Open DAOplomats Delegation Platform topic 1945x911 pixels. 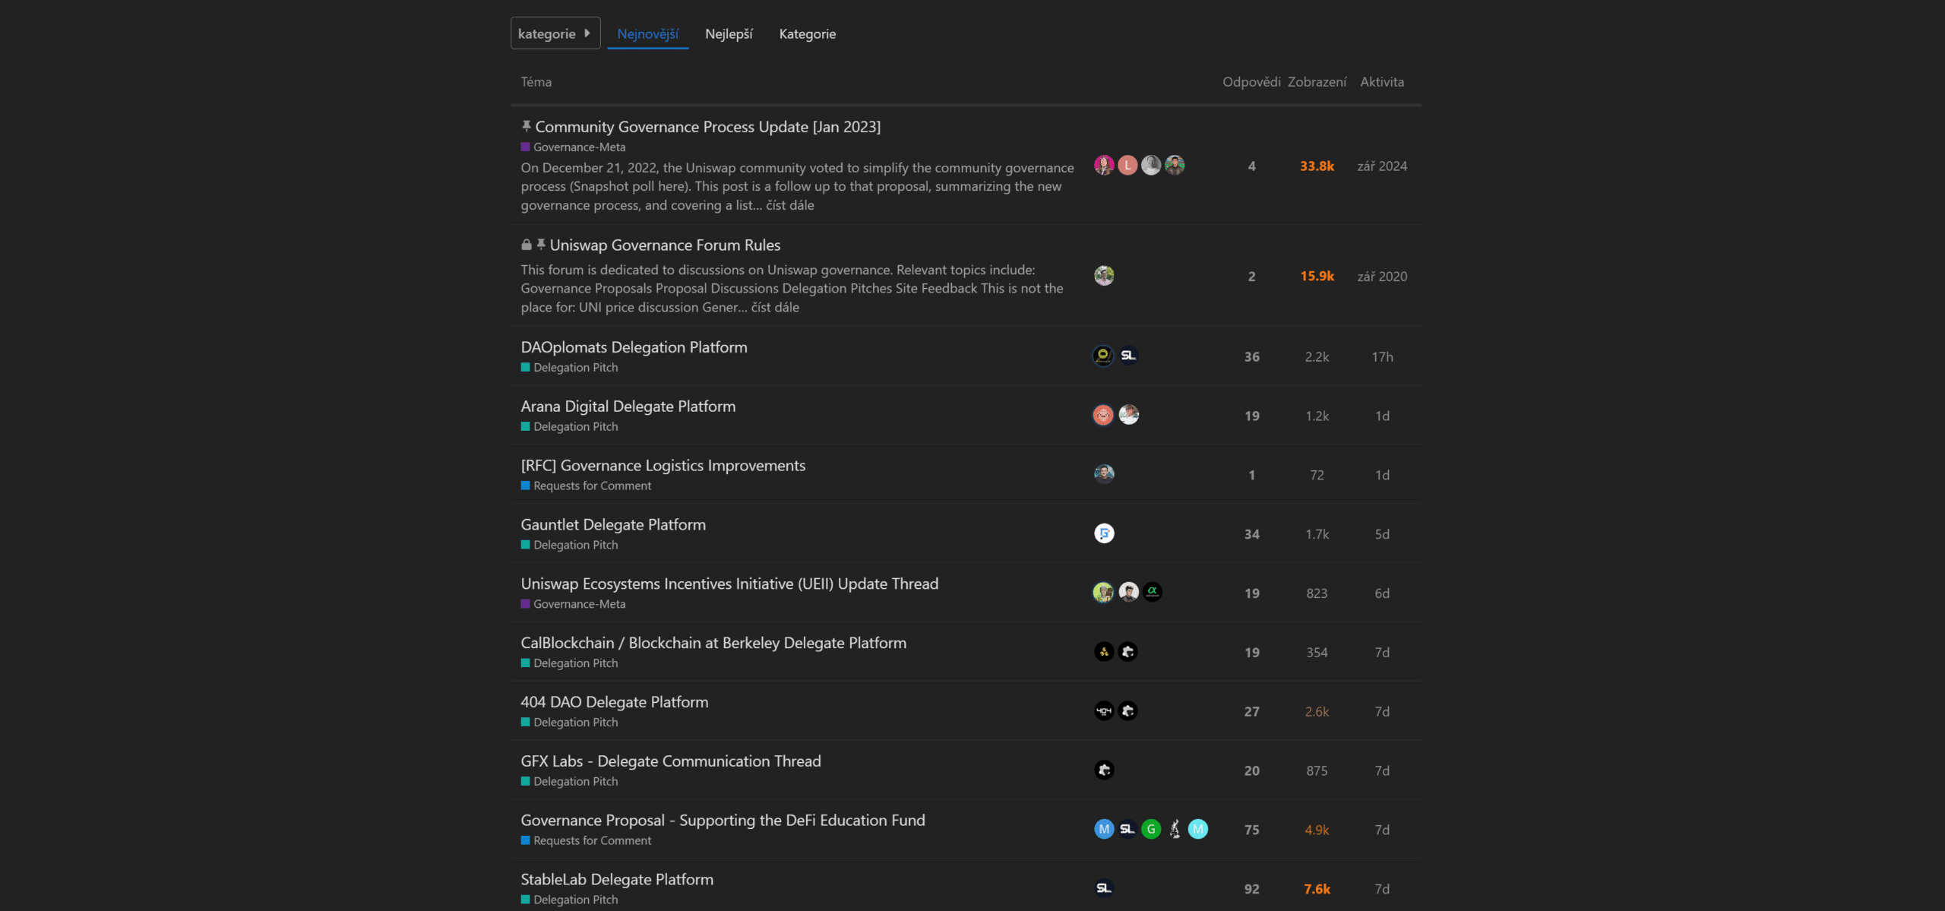634,347
